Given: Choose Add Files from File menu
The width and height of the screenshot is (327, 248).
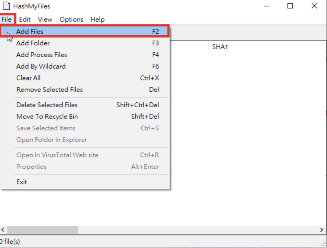Looking at the screenshot, I should pyautogui.click(x=84, y=31).
